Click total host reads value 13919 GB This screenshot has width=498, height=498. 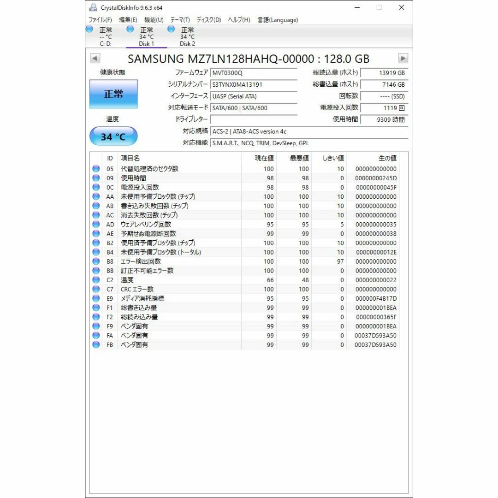pos(384,73)
